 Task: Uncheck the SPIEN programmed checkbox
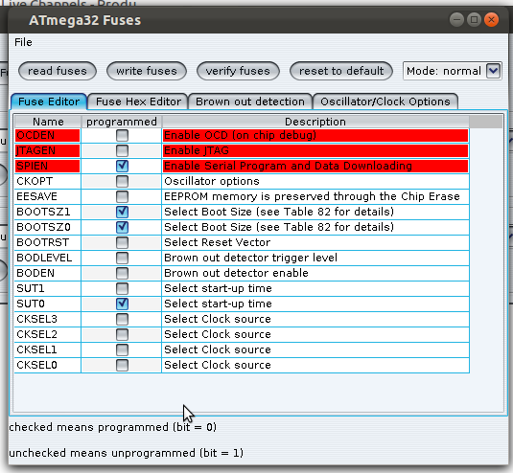pos(122,166)
